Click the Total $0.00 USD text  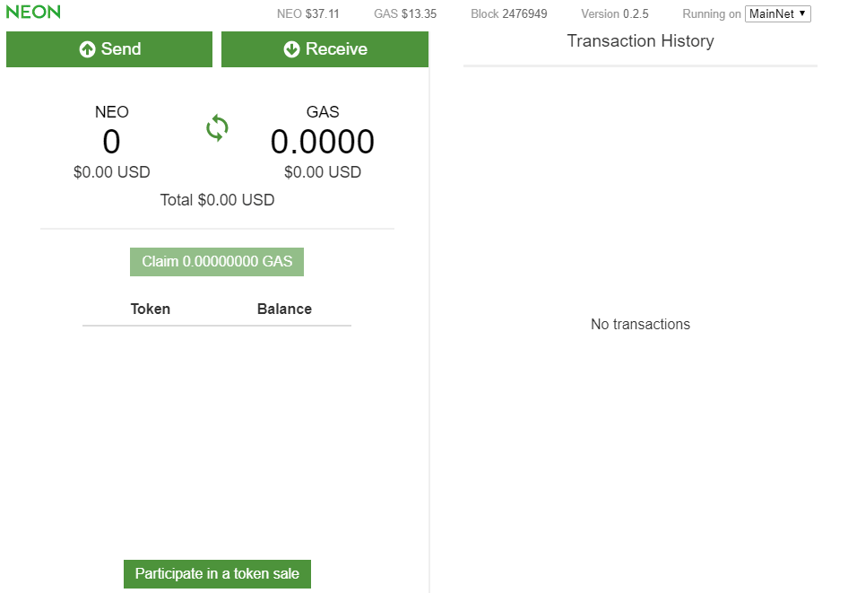click(x=217, y=200)
